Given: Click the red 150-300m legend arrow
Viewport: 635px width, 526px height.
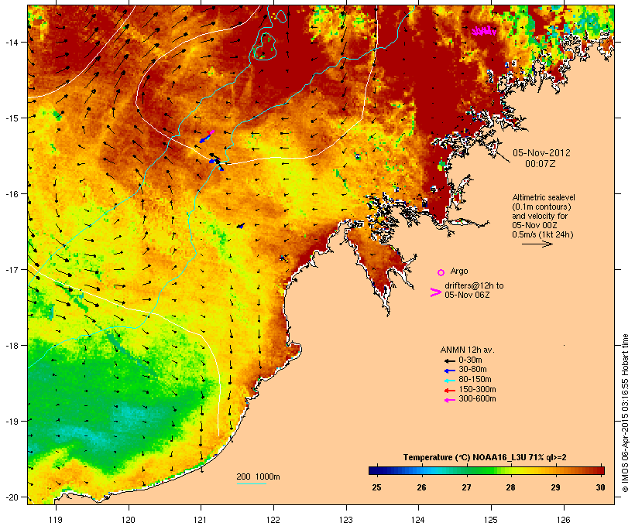Looking at the screenshot, I should [449, 390].
